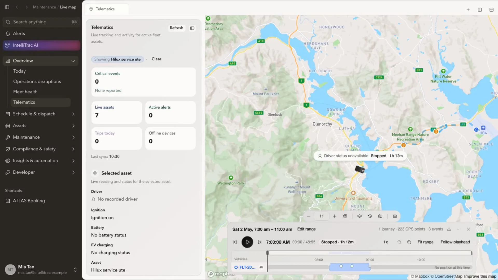Clear the Hilux service ute filter
Image resolution: width=498 pixels, height=280 pixels.
coord(156,59)
